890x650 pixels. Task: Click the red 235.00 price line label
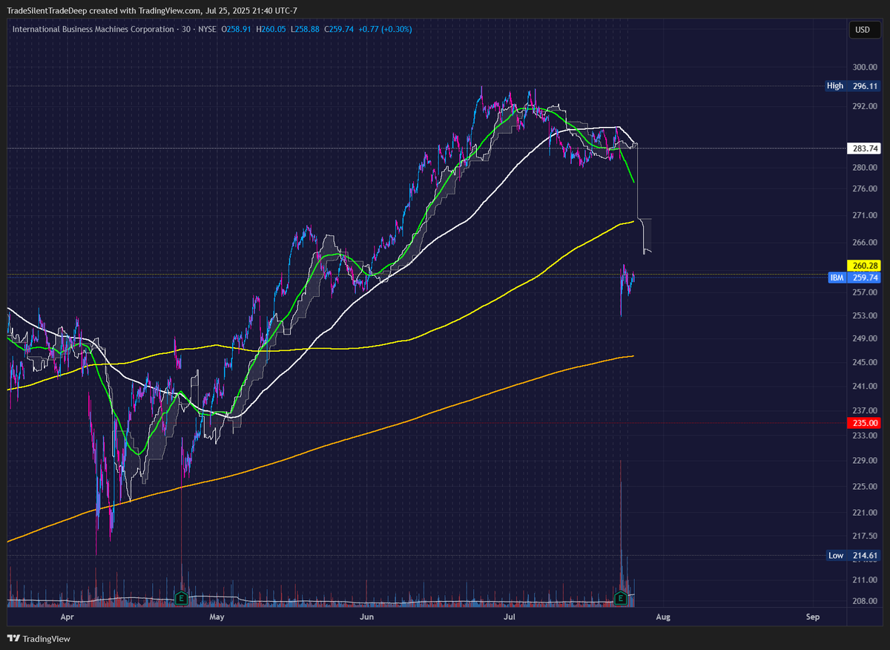tap(863, 423)
